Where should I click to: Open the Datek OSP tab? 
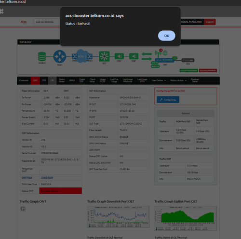(82, 80)
